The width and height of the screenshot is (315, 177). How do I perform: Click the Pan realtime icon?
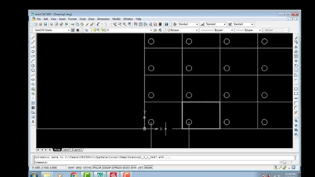click(115, 24)
